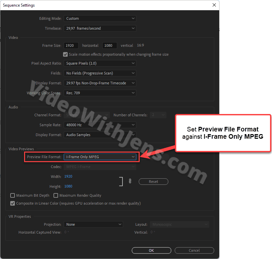Screen dimensions: 272x259
Task: Expand the Fields dropdown
Action: coord(100,73)
